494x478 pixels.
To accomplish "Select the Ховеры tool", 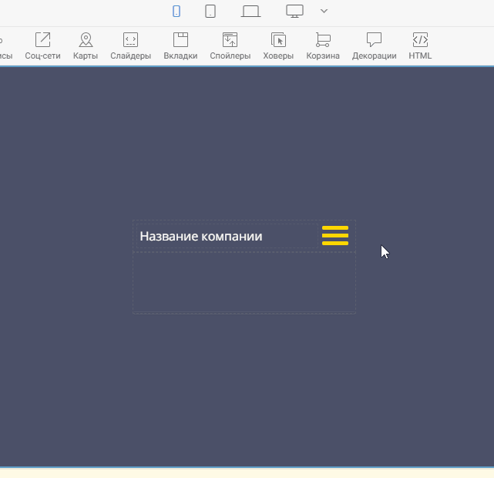I will [278, 45].
